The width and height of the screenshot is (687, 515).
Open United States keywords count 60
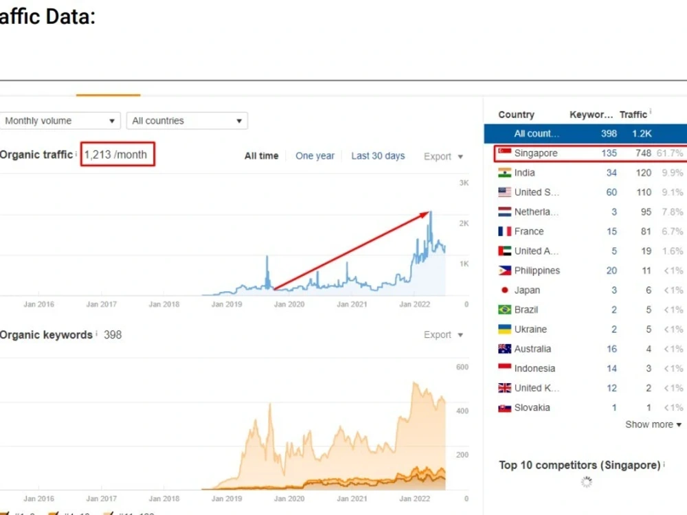(x=611, y=192)
